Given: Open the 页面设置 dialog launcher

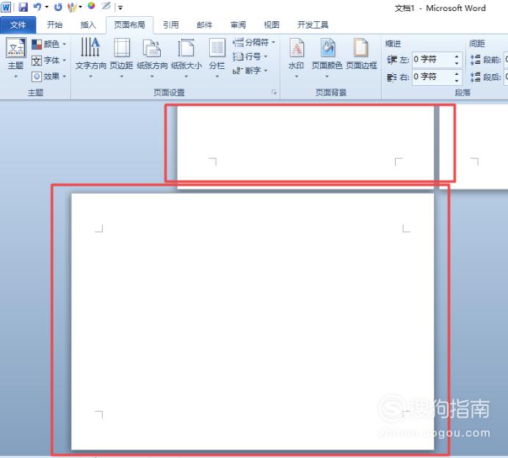Looking at the screenshot, I should click(274, 92).
